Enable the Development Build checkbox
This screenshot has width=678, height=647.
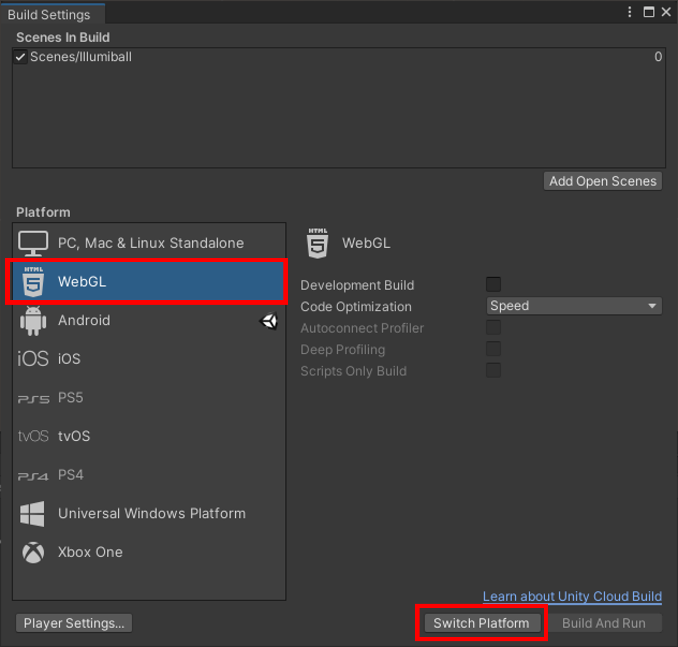click(x=493, y=285)
